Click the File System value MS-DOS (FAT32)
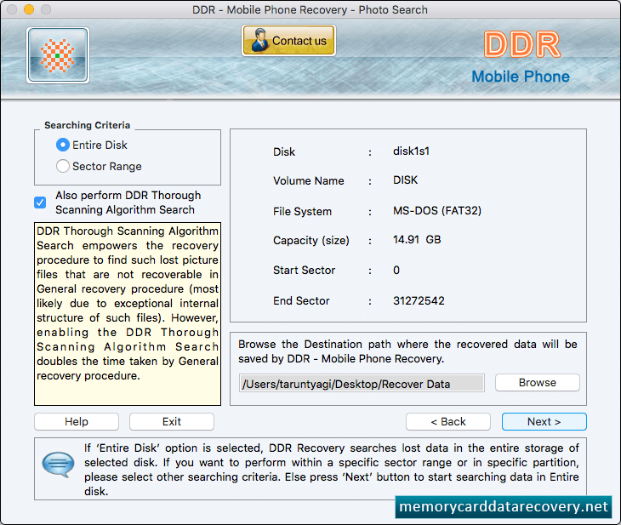 click(x=437, y=210)
